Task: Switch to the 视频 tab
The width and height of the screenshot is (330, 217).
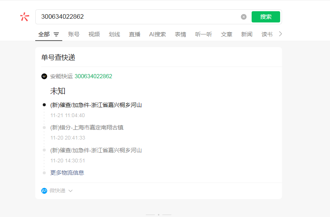Action: (x=94, y=34)
